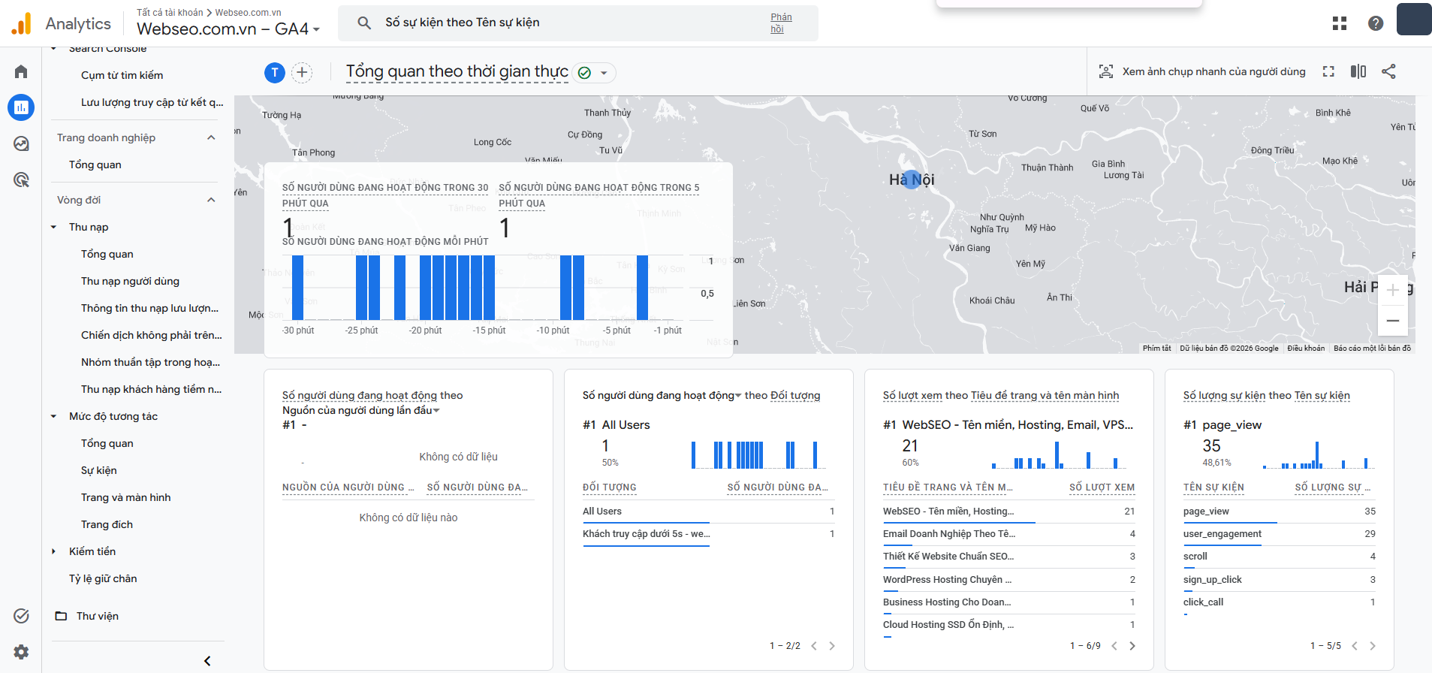Viewport: 1432px width, 673px height.
Task: Open the Explore icon in left rail
Action: pos(21,143)
